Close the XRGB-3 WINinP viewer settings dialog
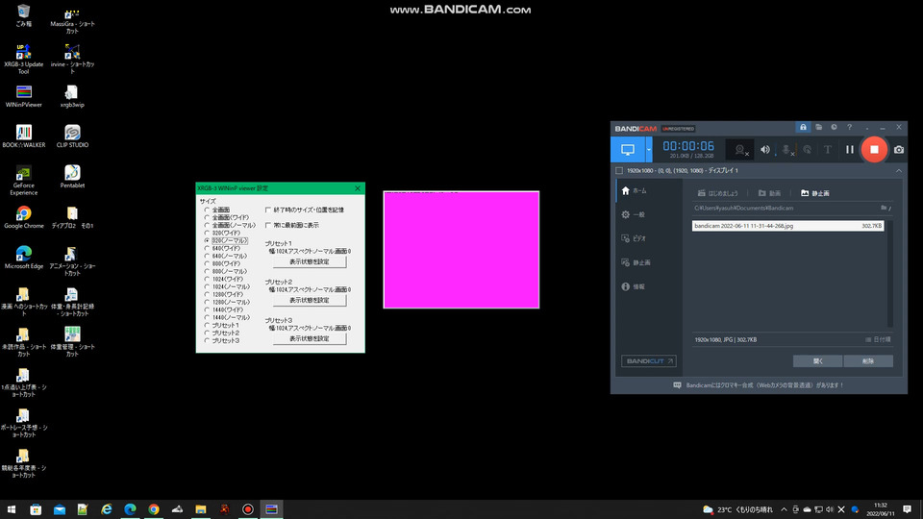 coord(358,188)
